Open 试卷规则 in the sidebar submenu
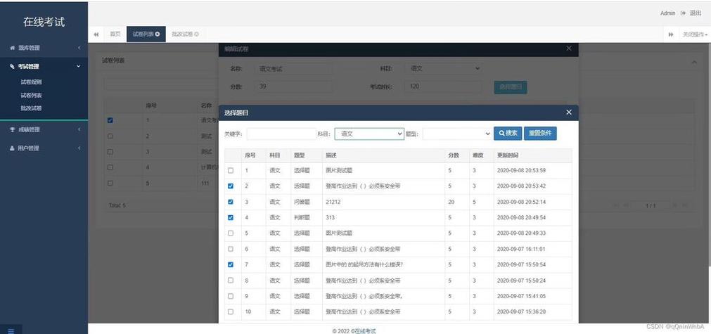 [31, 82]
